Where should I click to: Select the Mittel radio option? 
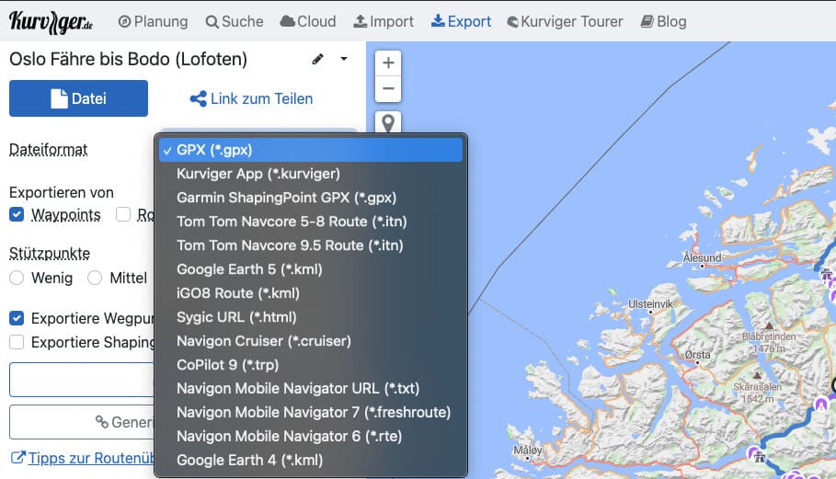[x=95, y=278]
